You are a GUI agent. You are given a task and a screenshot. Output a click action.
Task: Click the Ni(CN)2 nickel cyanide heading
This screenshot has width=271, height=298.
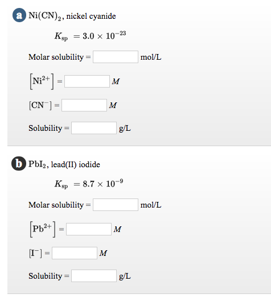pyautogui.click(x=72, y=16)
